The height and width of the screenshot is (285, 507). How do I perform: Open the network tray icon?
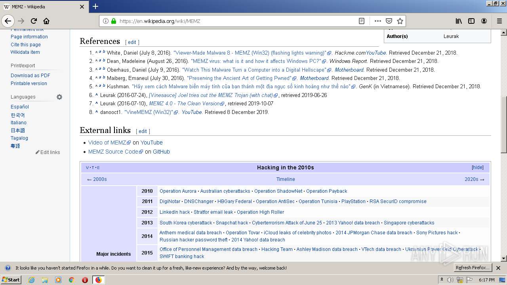460,280
